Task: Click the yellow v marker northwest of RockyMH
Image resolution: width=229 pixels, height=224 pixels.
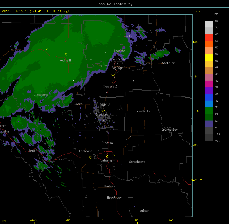Action: (46, 49)
